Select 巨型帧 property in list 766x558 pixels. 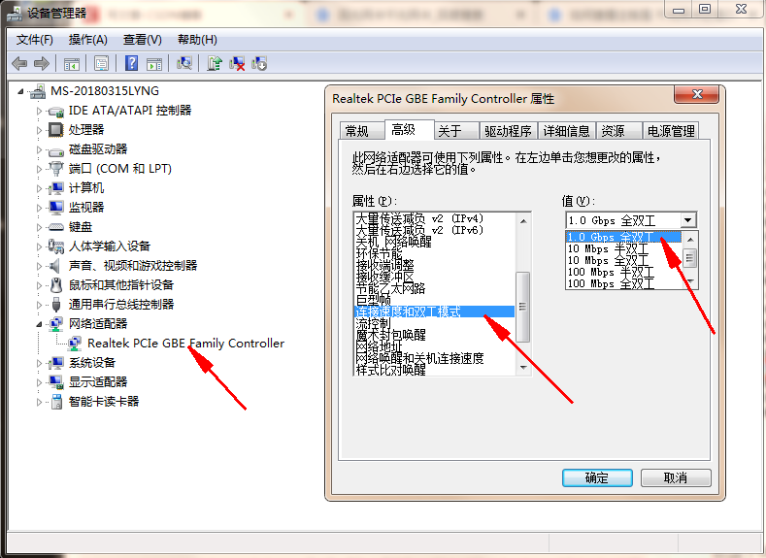tap(434, 300)
